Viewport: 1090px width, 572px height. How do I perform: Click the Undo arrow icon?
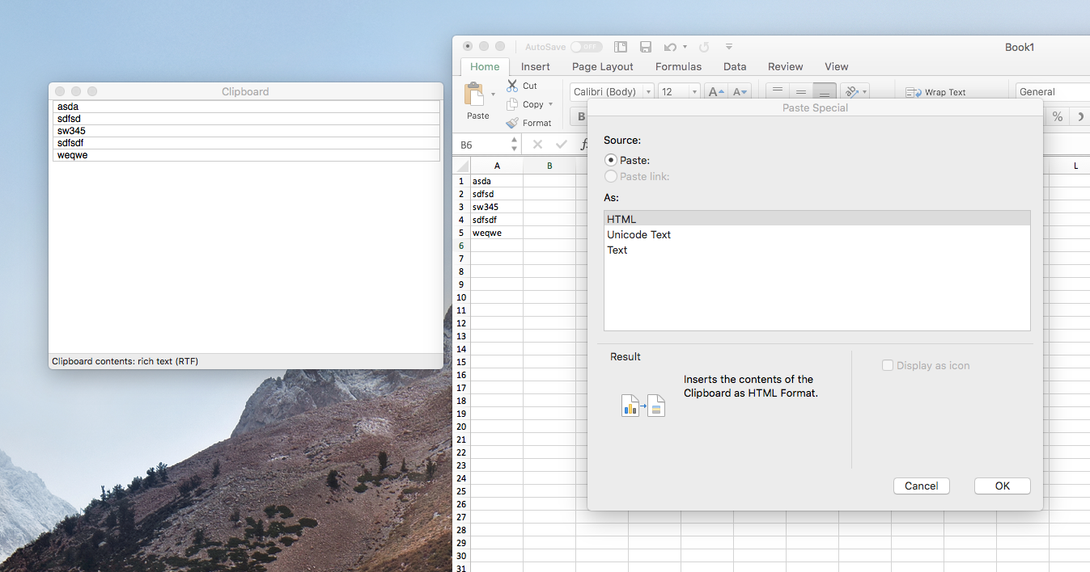[670, 47]
